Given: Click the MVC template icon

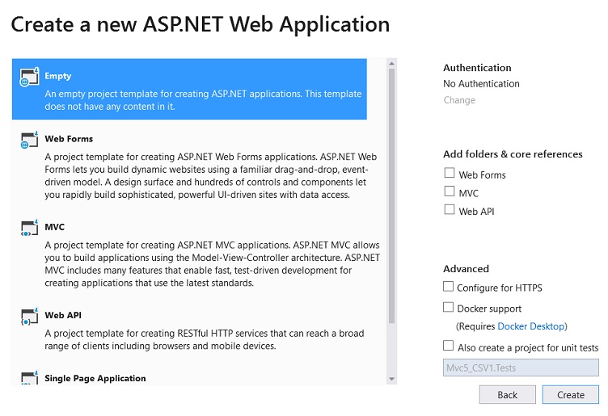Looking at the screenshot, I should pyautogui.click(x=29, y=228).
